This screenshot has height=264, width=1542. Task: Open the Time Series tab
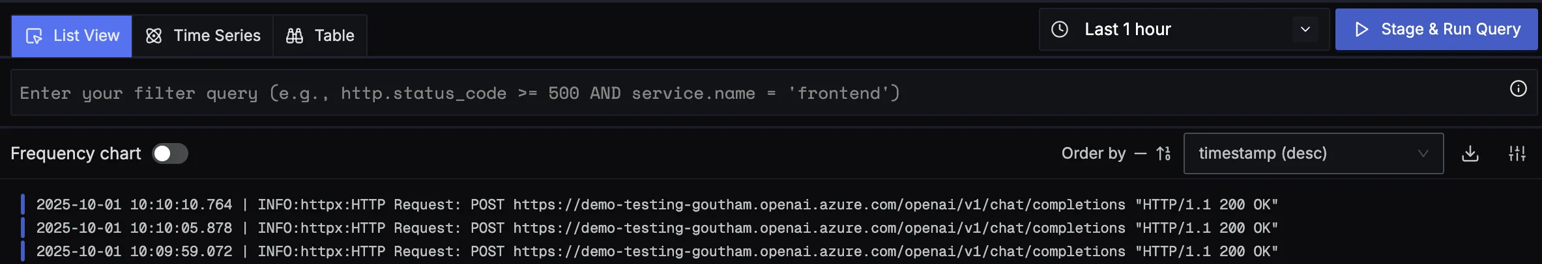[x=203, y=36]
